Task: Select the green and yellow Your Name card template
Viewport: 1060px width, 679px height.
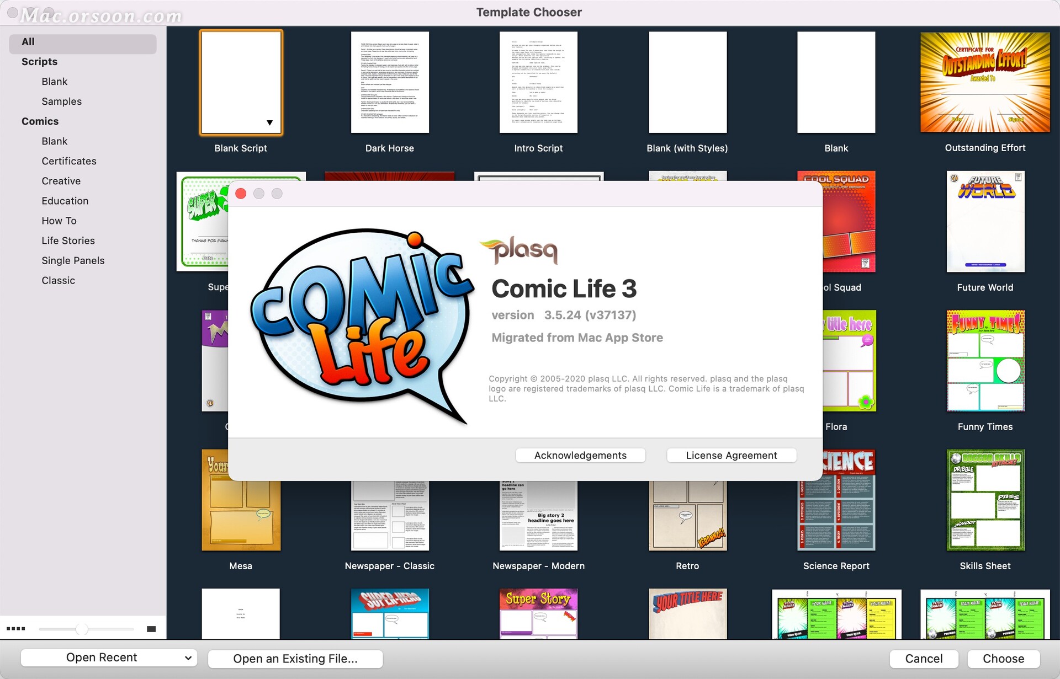Action: tap(836, 614)
